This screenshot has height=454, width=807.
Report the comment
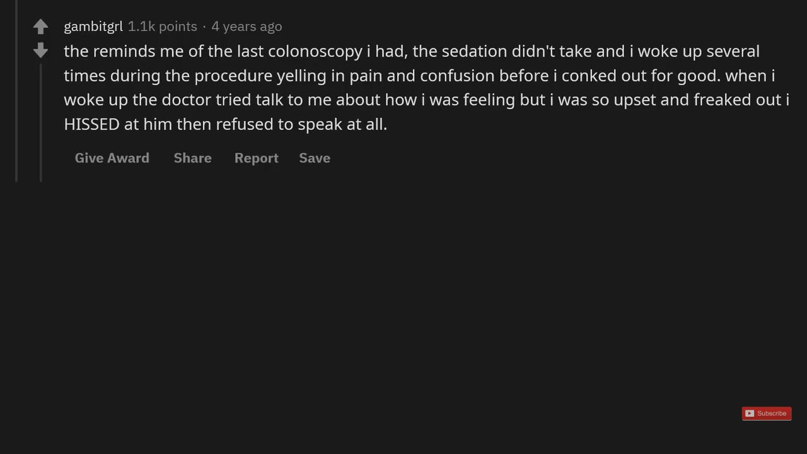click(x=257, y=158)
